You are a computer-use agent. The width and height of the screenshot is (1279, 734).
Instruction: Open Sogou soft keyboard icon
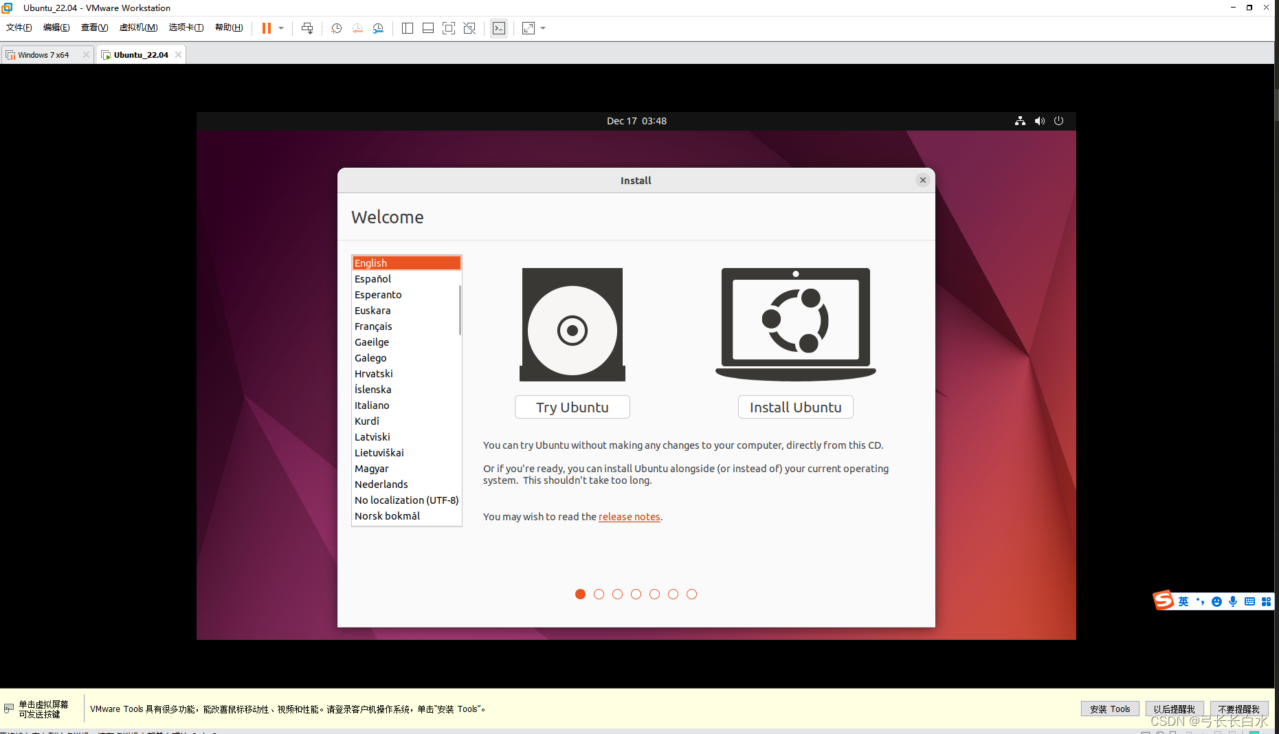pyautogui.click(x=1249, y=601)
